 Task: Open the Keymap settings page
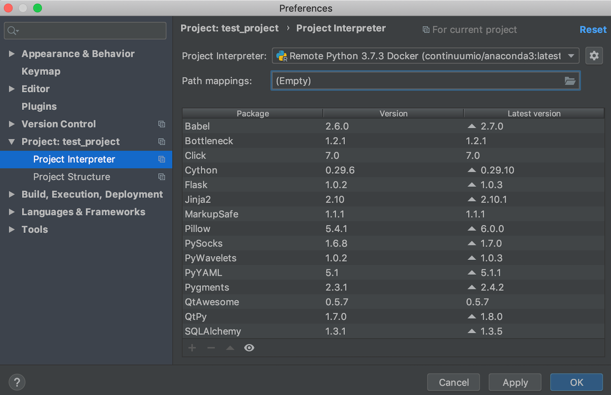point(41,71)
